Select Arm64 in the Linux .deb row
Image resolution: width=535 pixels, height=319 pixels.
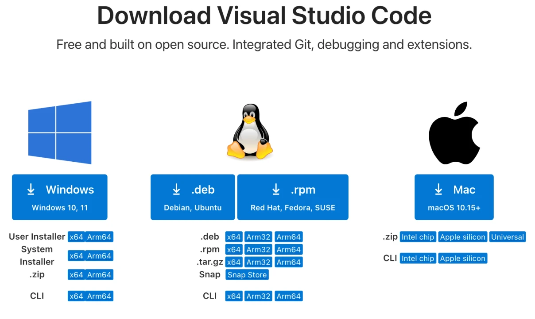pyautogui.click(x=289, y=237)
